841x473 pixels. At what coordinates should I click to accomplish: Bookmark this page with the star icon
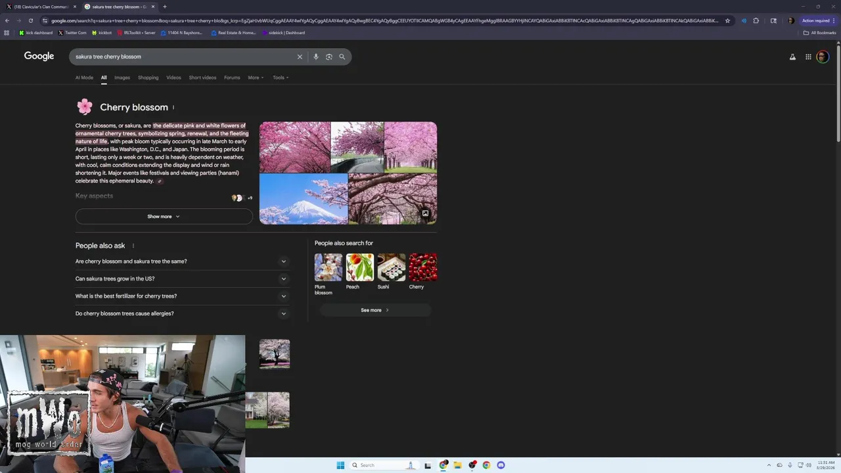[x=727, y=20]
